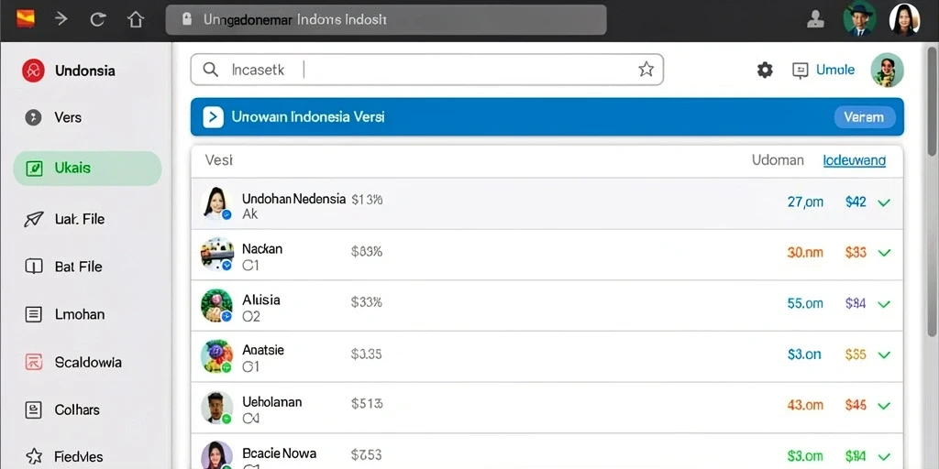Expand the Nackan row chevron
This screenshot has width=939, height=469.
[883, 253]
